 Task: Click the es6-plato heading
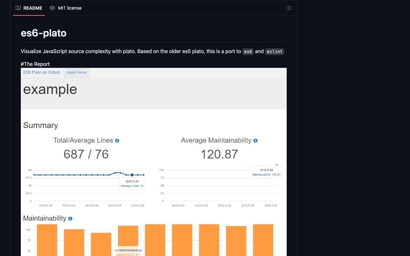click(x=44, y=33)
